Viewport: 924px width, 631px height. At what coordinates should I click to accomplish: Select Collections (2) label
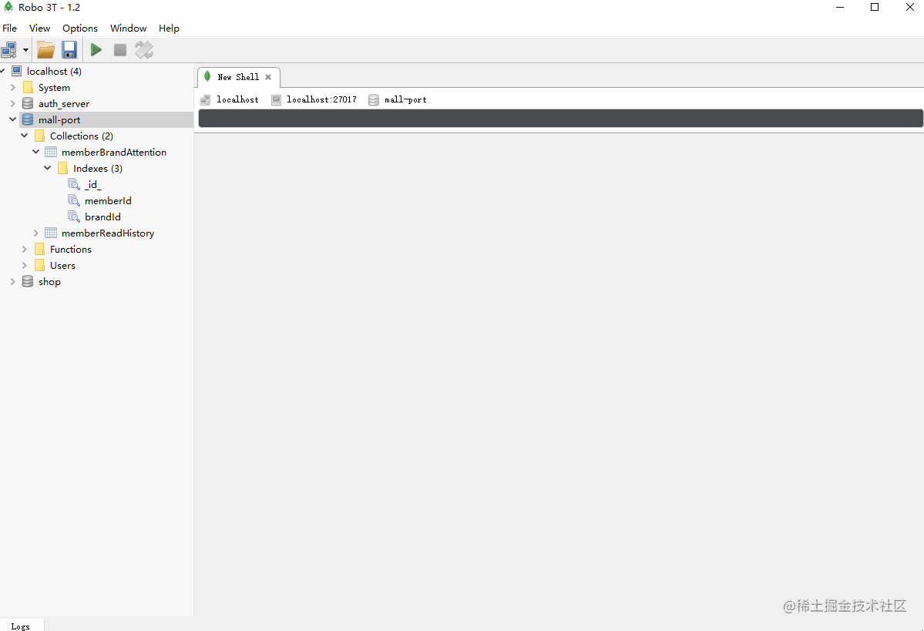tap(82, 136)
